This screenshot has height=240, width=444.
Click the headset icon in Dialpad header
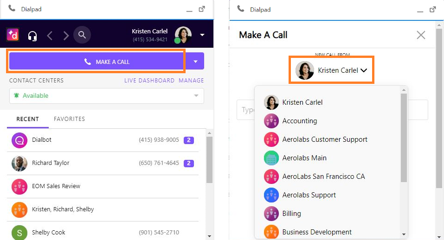point(32,36)
